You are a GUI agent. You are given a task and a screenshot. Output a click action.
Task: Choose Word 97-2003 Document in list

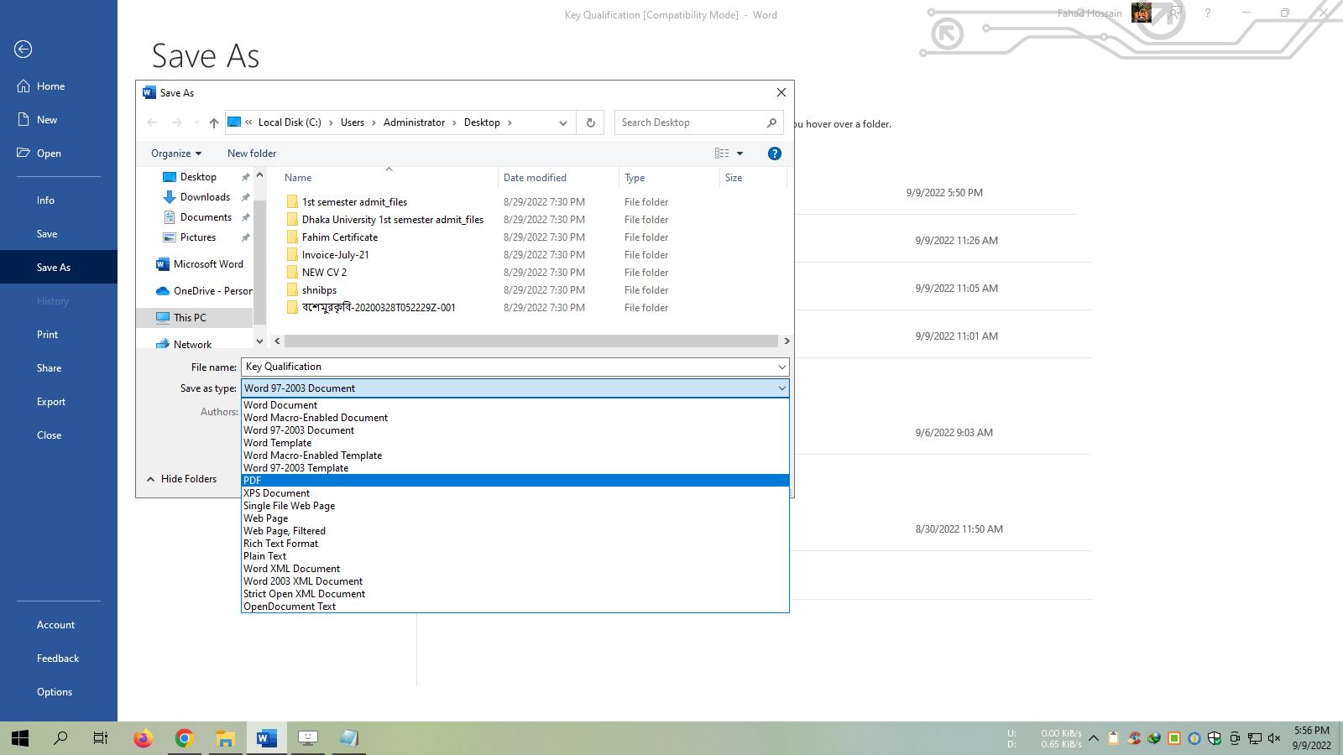pos(515,430)
